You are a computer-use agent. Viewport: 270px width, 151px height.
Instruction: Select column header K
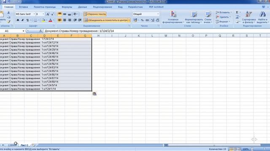[x=139, y=36]
